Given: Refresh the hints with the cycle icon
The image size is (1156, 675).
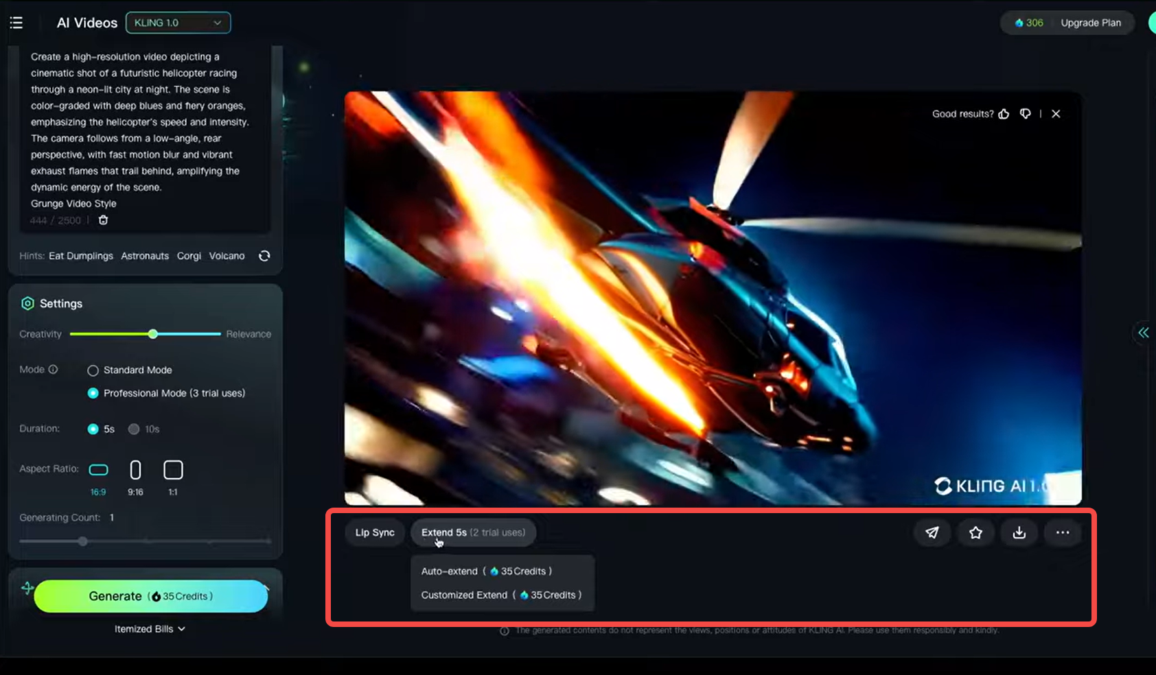Looking at the screenshot, I should [264, 255].
